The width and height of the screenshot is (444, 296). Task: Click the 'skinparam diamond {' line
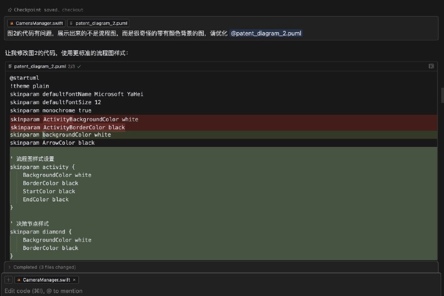tap(41, 232)
